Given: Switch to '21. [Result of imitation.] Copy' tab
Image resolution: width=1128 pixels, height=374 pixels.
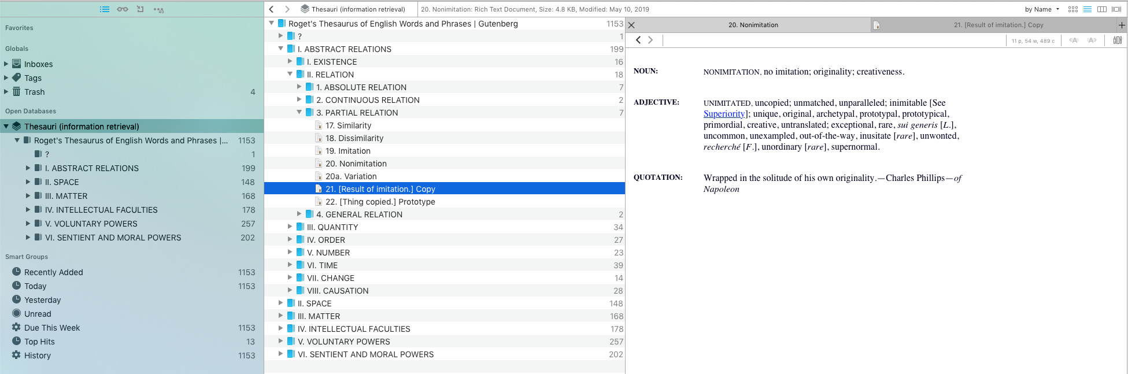Looking at the screenshot, I should click(x=998, y=25).
